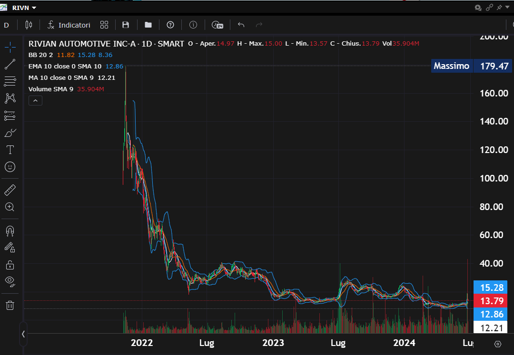Screen dimensions: 514x355
Task: Select the trend line drawing tool
Action: 10,64
